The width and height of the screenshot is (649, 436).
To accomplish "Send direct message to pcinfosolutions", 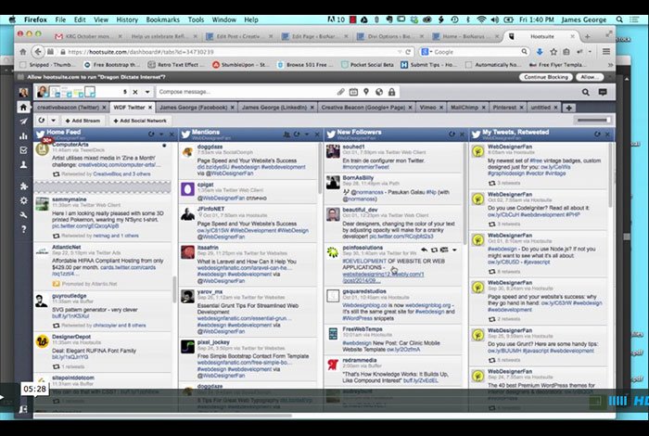I will [444, 250].
